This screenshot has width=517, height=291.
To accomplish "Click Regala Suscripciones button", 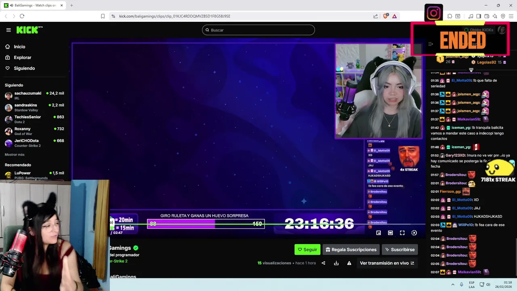I will tap(351, 250).
